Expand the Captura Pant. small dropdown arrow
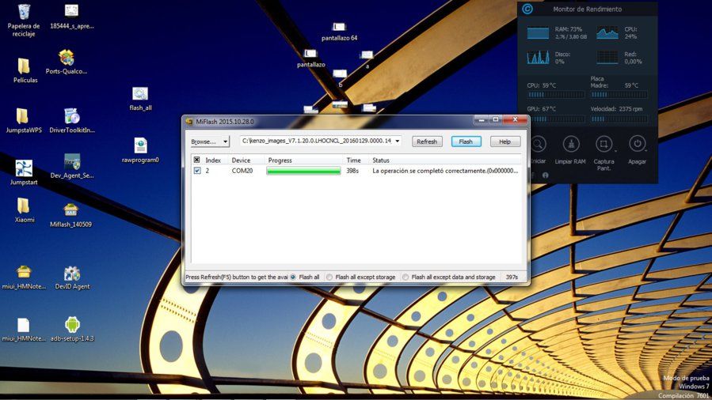 pos(615,151)
